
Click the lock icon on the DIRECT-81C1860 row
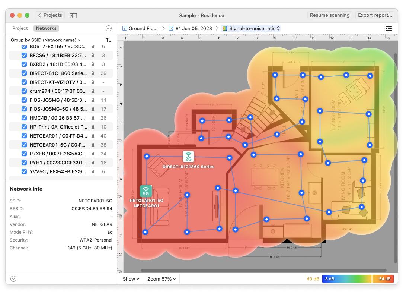(x=93, y=73)
